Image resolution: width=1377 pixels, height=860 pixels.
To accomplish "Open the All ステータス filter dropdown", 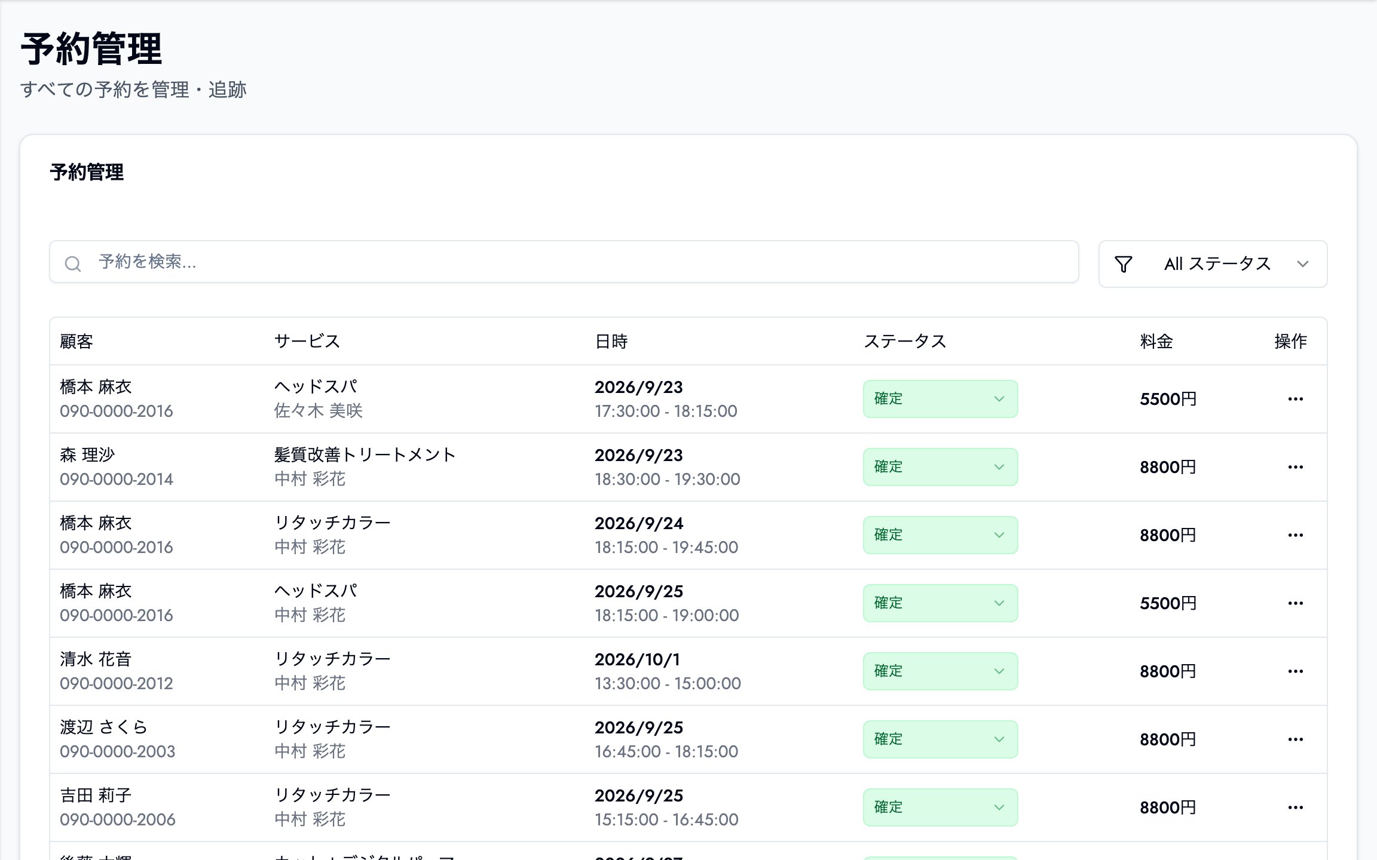I will click(x=1213, y=264).
